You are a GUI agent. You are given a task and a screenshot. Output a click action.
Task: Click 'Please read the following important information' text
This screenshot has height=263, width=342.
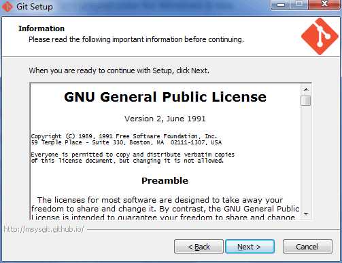[136, 39]
